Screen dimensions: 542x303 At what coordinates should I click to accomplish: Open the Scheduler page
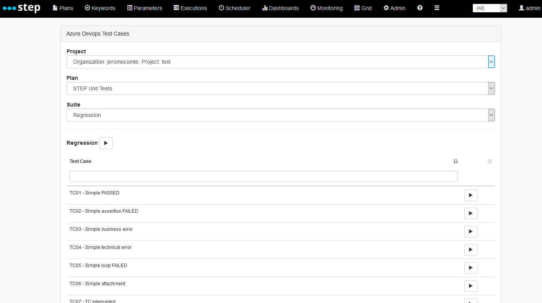point(234,8)
